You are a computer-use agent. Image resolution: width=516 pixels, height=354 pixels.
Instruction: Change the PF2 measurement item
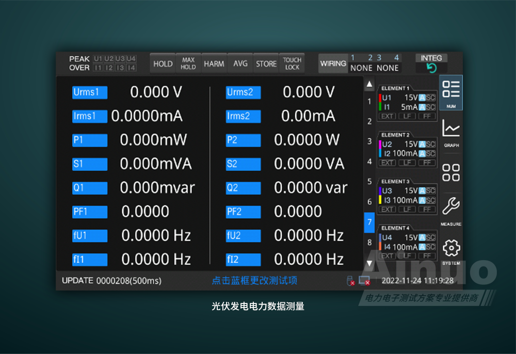(243, 212)
